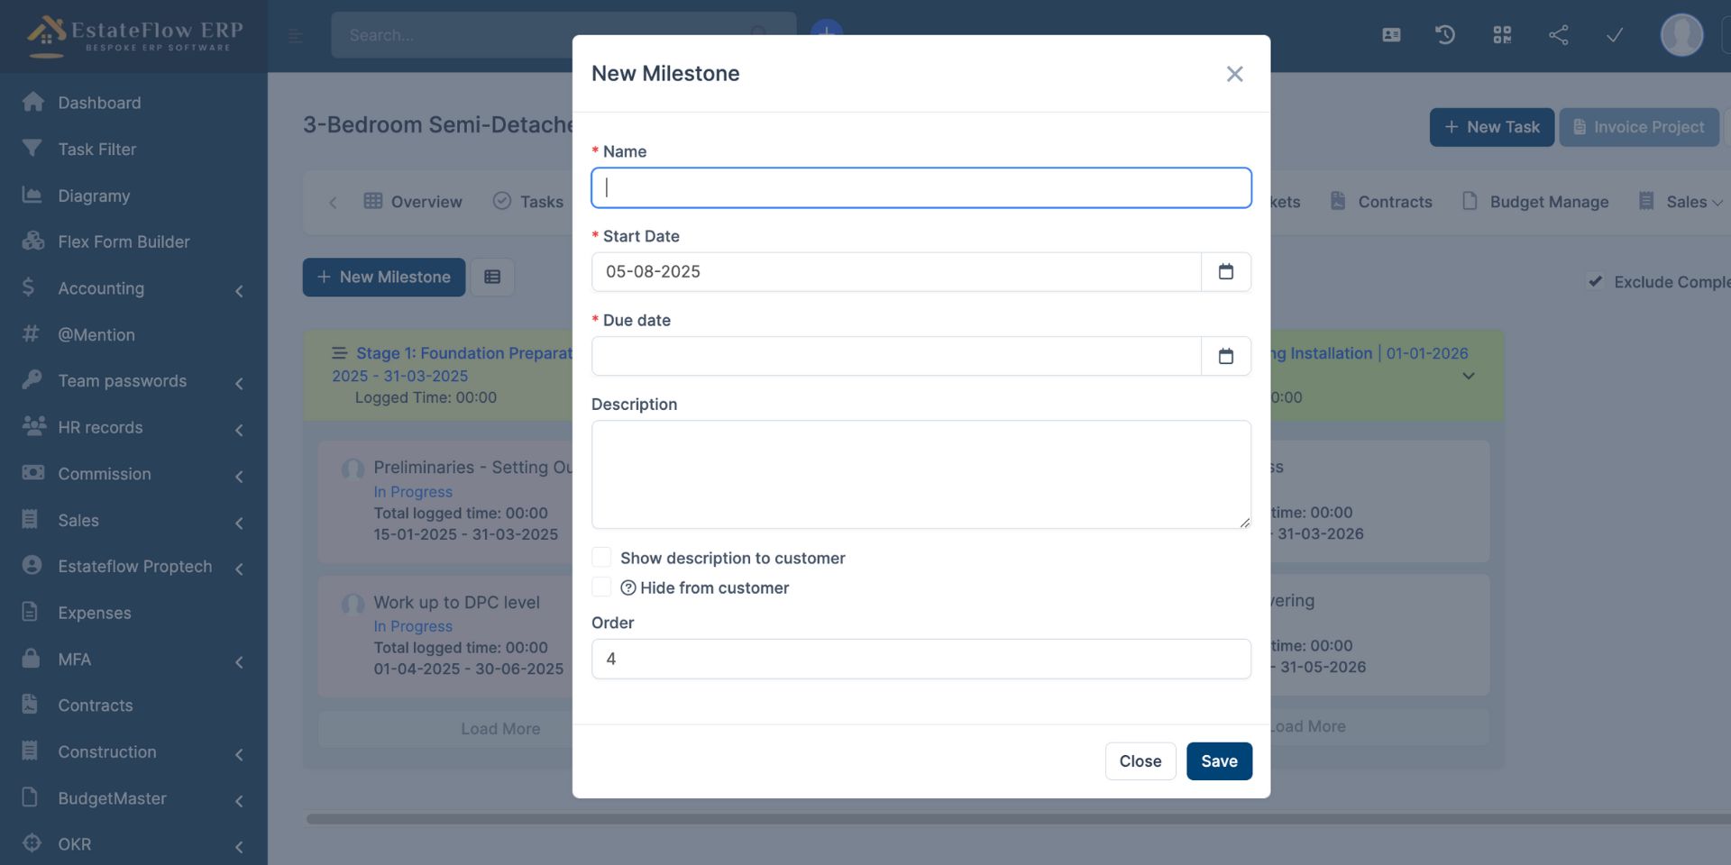
Task: Click the history clock icon in header
Action: click(1445, 35)
